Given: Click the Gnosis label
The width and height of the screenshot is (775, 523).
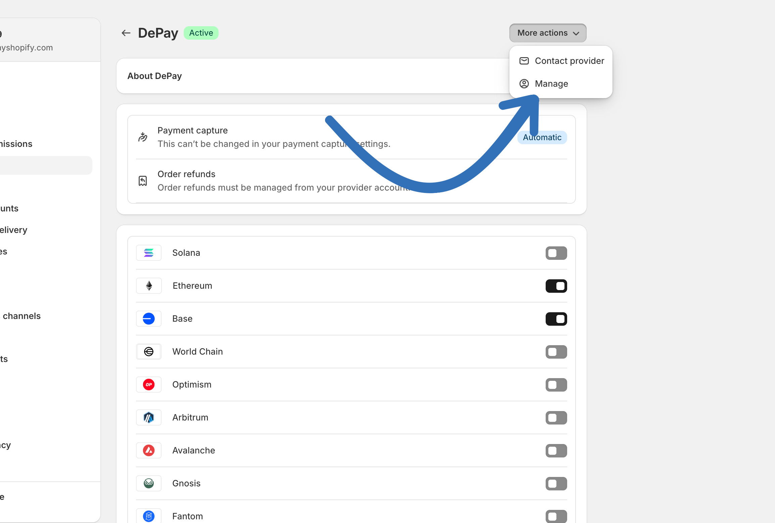Looking at the screenshot, I should 186,483.
